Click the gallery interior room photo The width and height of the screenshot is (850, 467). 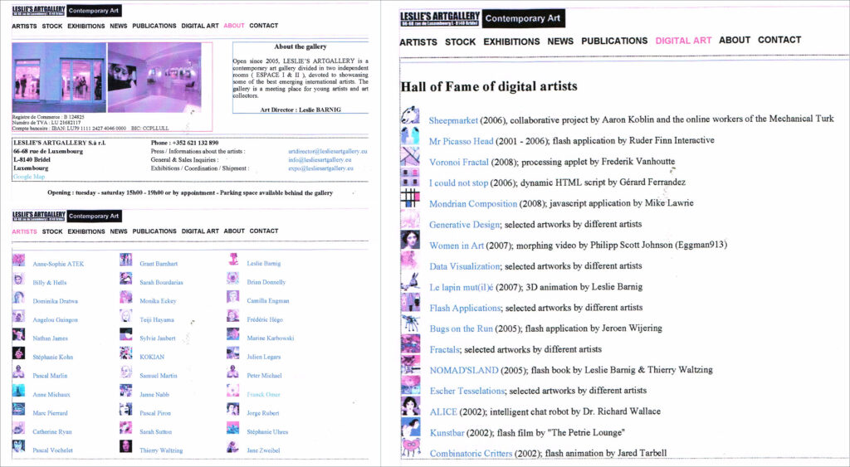154,78
